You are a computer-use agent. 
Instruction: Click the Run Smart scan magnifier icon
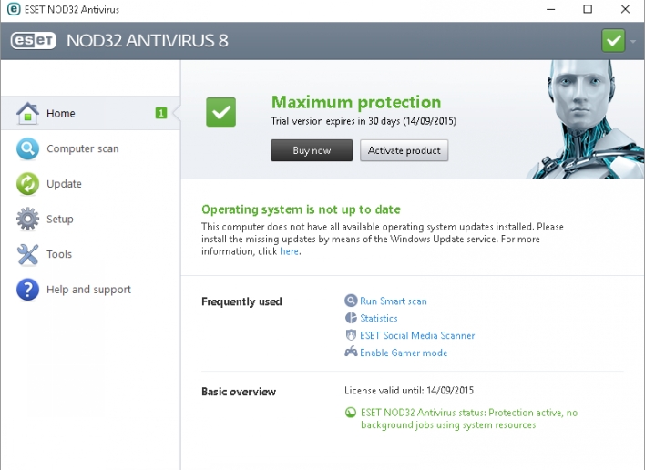(351, 301)
